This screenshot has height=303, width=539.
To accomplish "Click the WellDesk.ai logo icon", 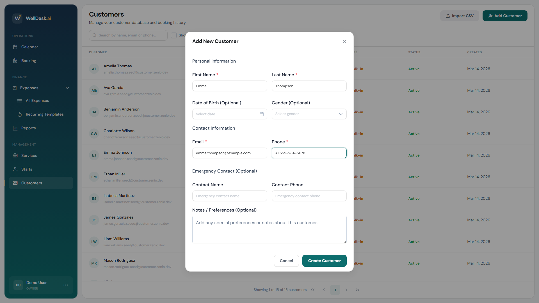I will (x=17, y=18).
